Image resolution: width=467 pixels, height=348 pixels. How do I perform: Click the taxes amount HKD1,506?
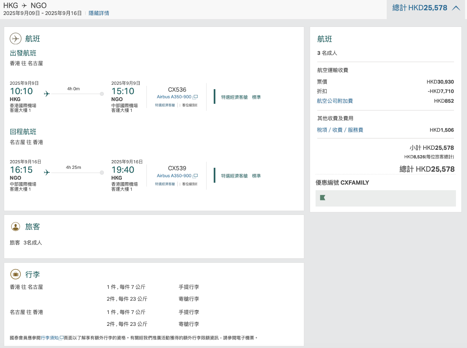click(442, 130)
